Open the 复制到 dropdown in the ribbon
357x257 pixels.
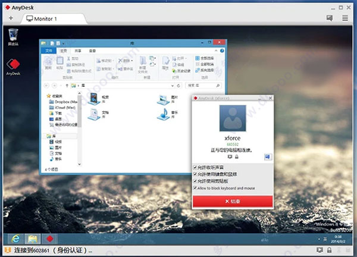tap(105, 69)
